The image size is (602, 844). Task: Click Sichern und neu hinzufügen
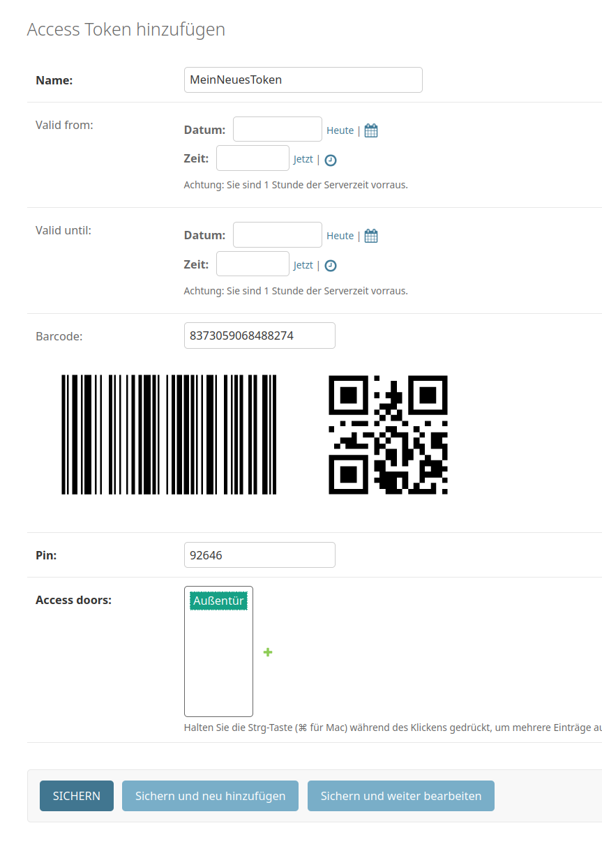[x=210, y=796]
